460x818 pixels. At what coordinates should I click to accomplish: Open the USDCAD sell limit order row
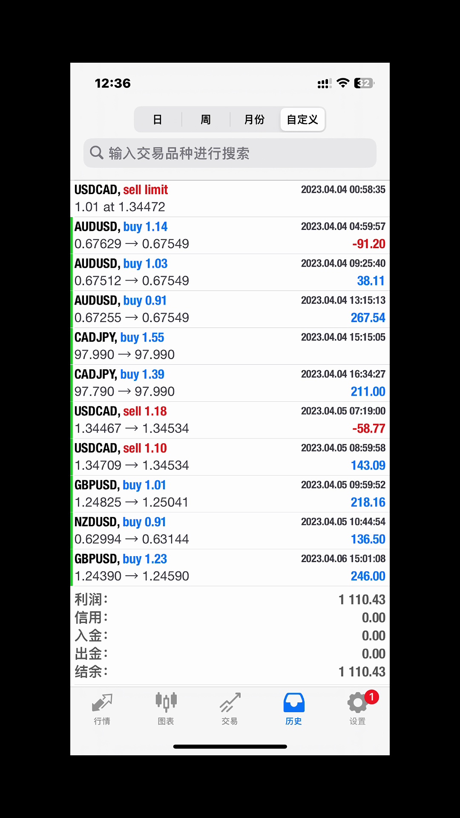[x=230, y=198]
